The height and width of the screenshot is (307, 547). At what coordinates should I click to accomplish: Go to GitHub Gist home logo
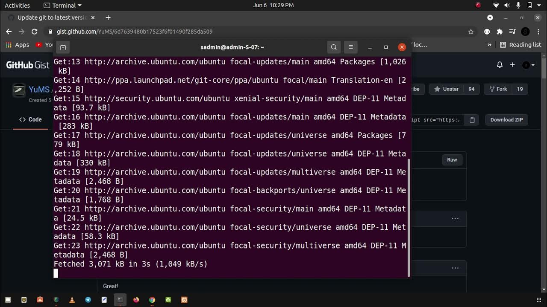coord(28,65)
